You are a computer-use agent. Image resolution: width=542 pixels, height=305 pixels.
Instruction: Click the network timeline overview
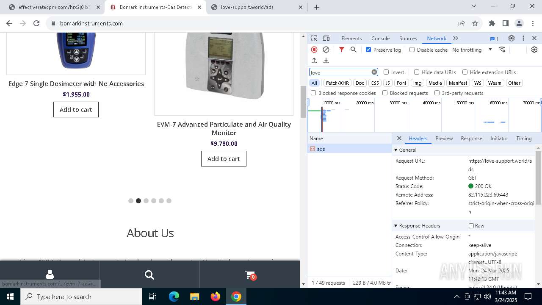tap(424, 115)
